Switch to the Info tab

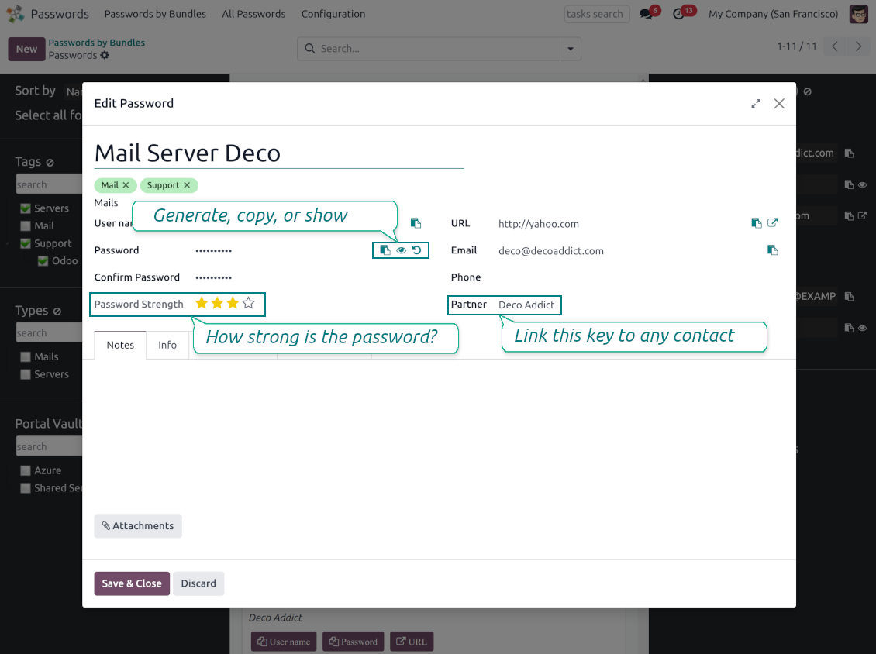pyautogui.click(x=167, y=345)
